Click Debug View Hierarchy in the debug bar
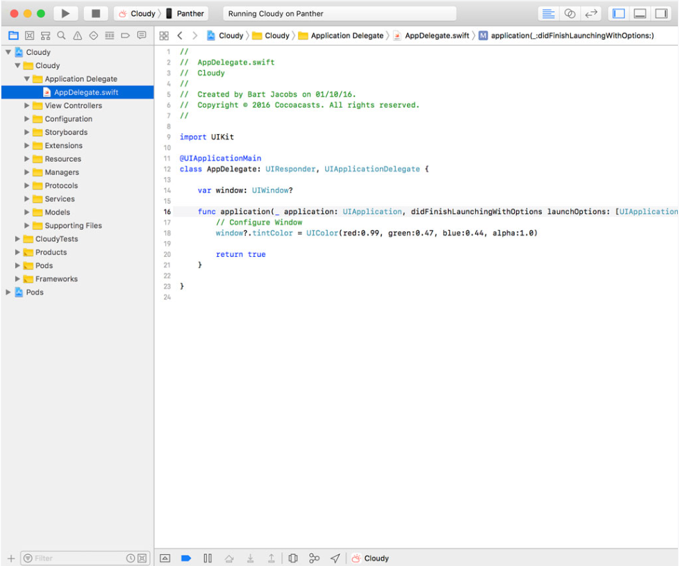The height and width of the screenshot is (566, 680). (292, 558)
